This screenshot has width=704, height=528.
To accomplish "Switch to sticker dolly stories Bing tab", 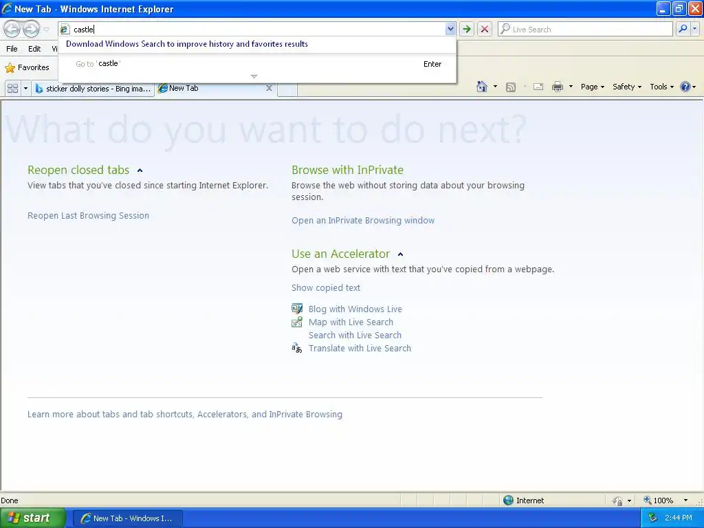I will pyautogui.click(x=93, y=89).
